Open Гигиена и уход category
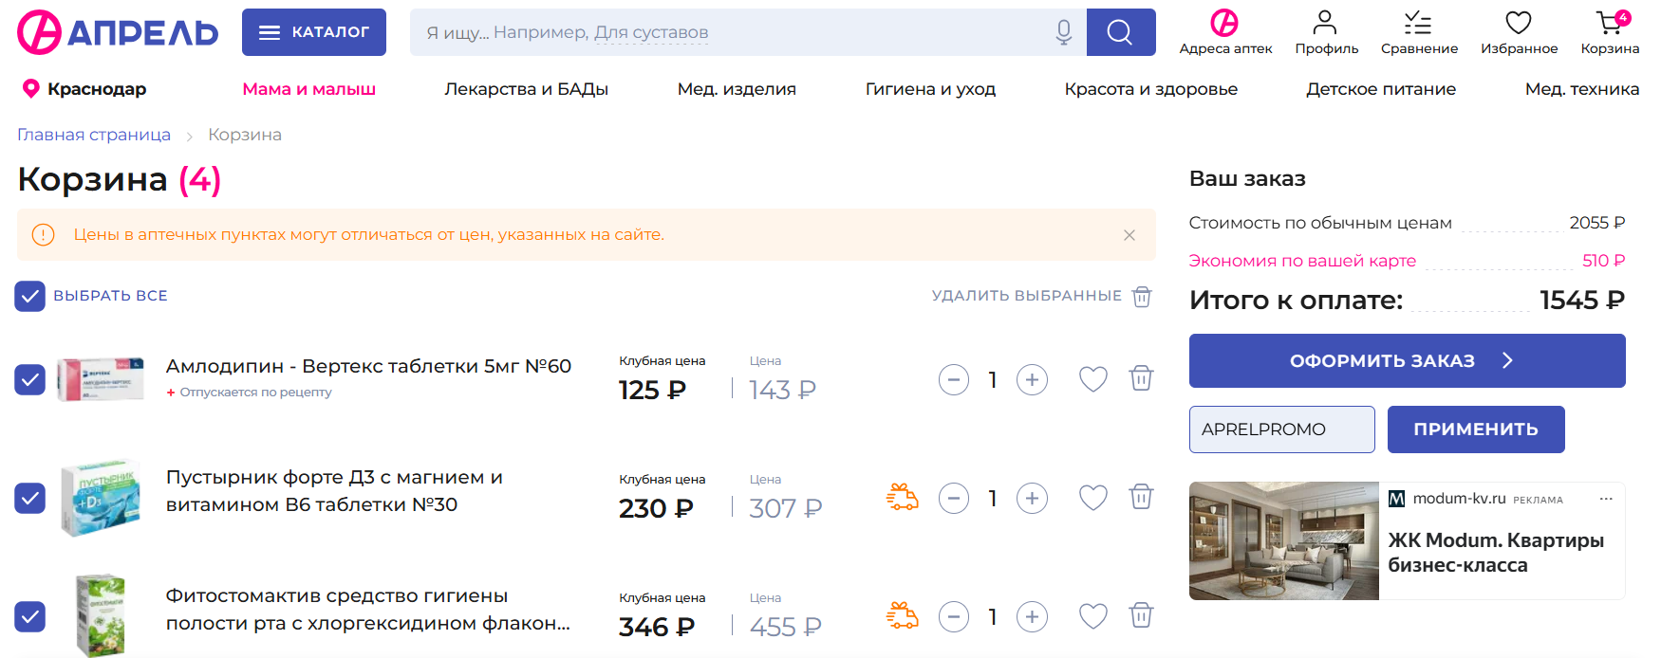1680x658 pixels. pos(930,89)
